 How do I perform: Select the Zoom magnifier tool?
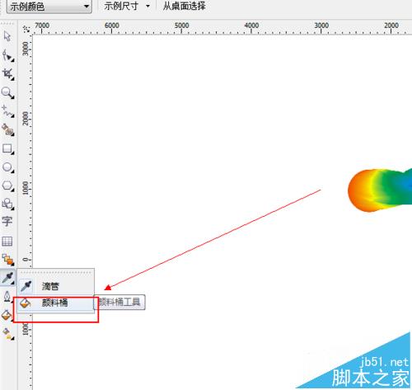point(7,93)
